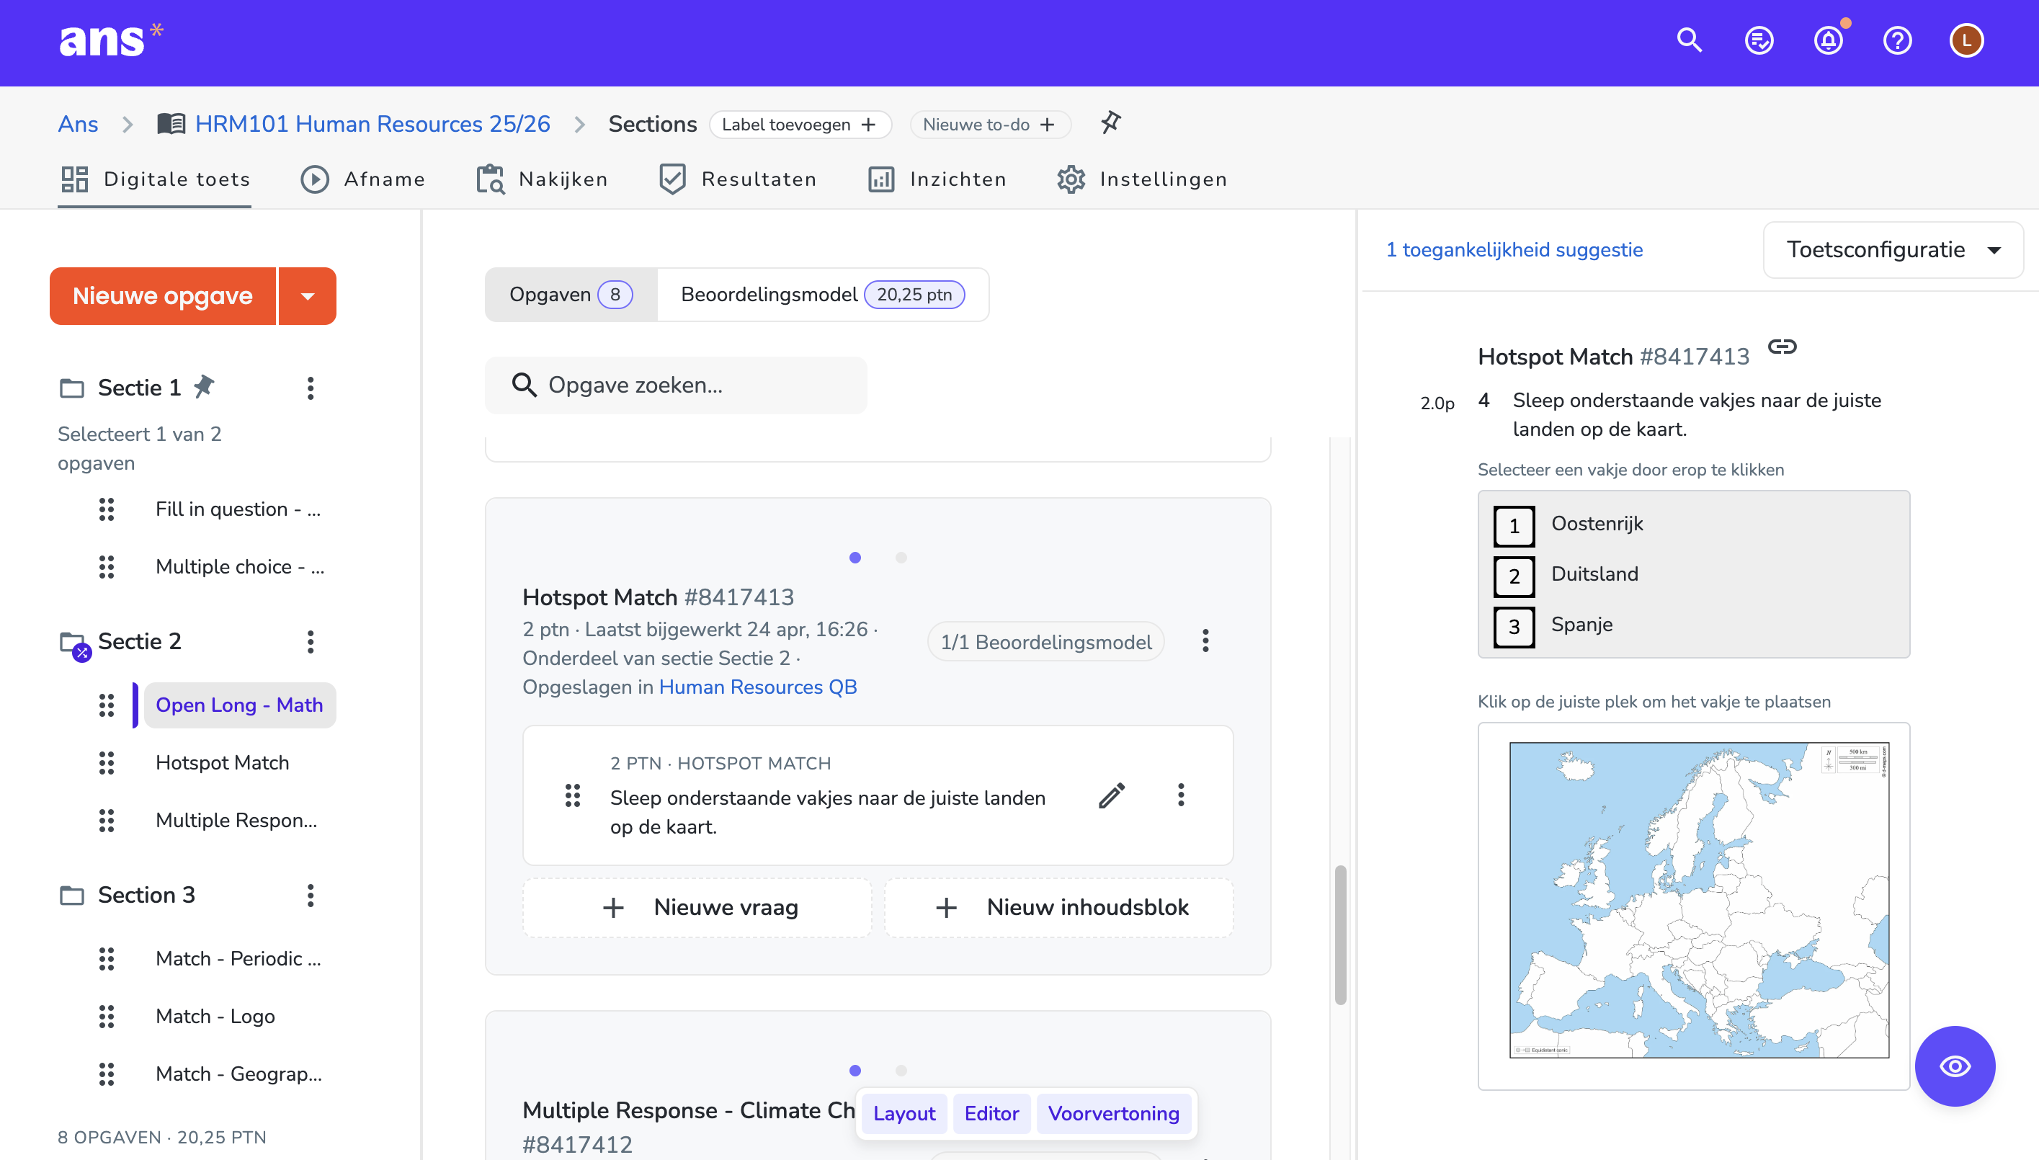The image size is (2039, 1160).
Task: Copy link icon beside Hotspot Match #8417413 preview
Action: coord(1782,347)
